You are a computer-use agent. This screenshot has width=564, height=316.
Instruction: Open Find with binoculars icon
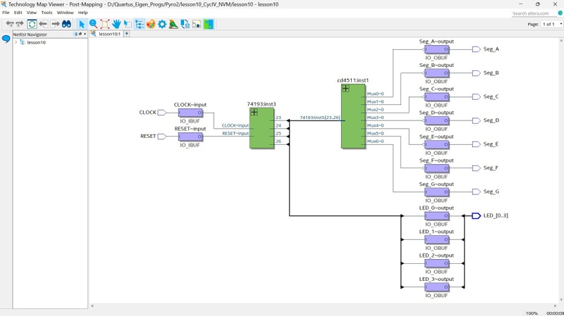(66, 24)
